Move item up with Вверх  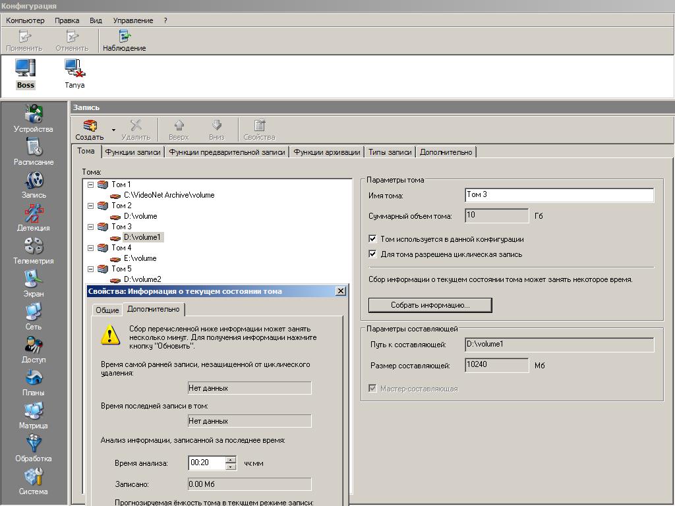tap(179, 130)
